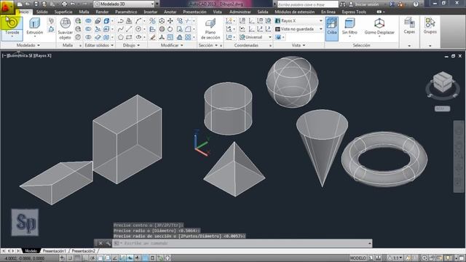
Task: Click the Isométrica SE viewport view control
Action: coord(20,55)
